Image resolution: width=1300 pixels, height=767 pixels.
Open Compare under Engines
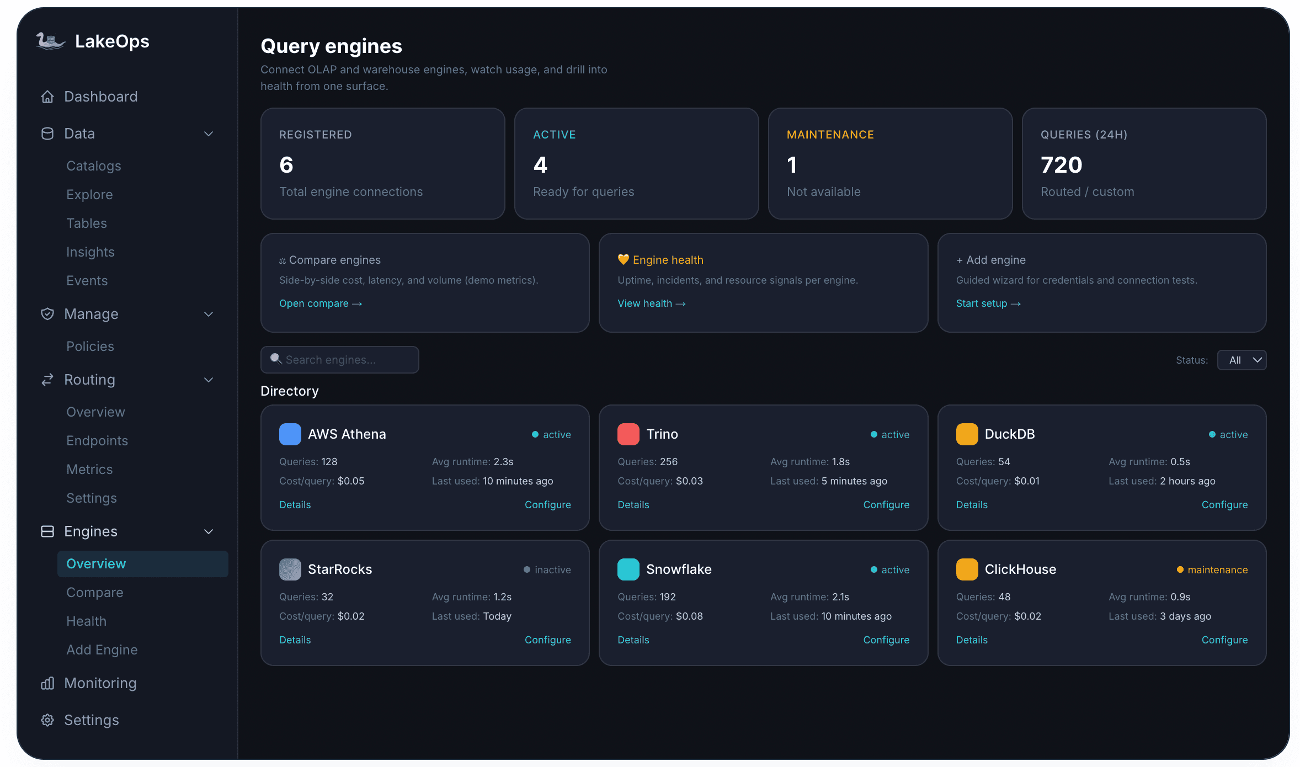coord(95,593)
